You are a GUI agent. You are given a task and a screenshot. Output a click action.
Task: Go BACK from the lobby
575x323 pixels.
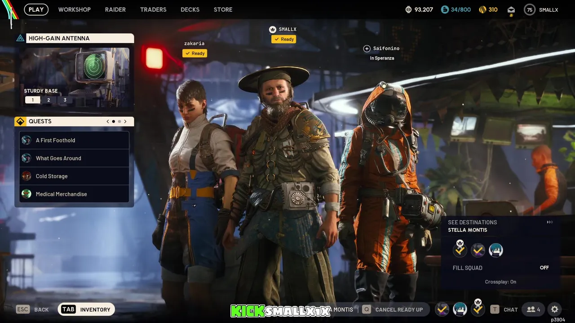point(41,310)
